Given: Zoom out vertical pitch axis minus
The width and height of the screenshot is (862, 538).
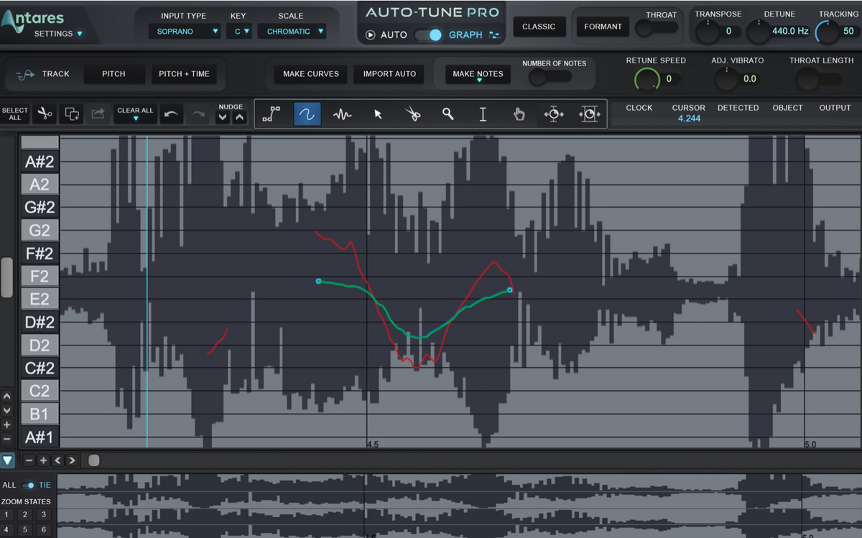Looking at the screenshot, I should pyautogui.click(x=7, y=438).
